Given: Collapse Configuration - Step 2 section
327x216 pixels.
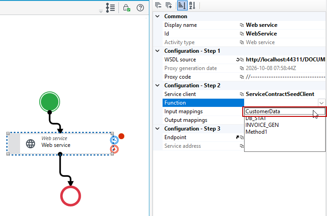Looking at the screenshot, I should pos(158,85).
